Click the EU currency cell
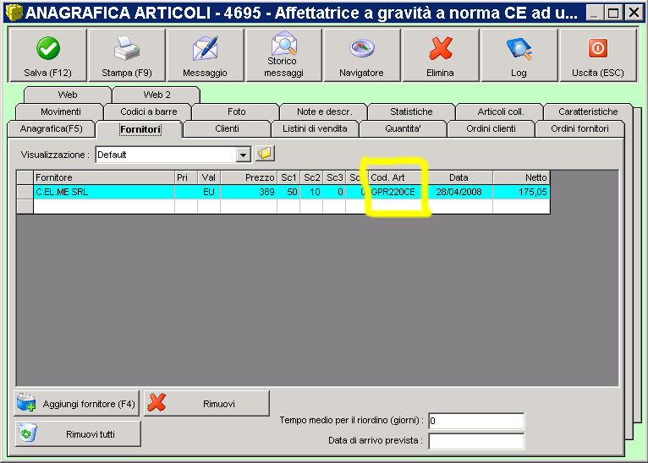648x463 pixels. [x=209, y=192]
